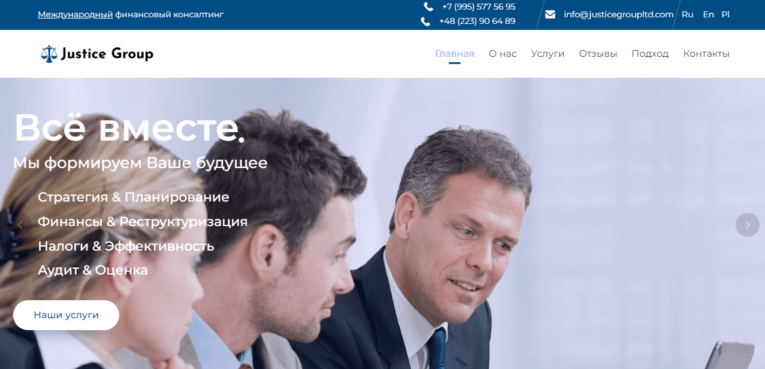The width and height of the screenshot is (765, 369).
Task: Click the phone icon next to +7 (995) 577 56 95
Action: pos(427,7)
